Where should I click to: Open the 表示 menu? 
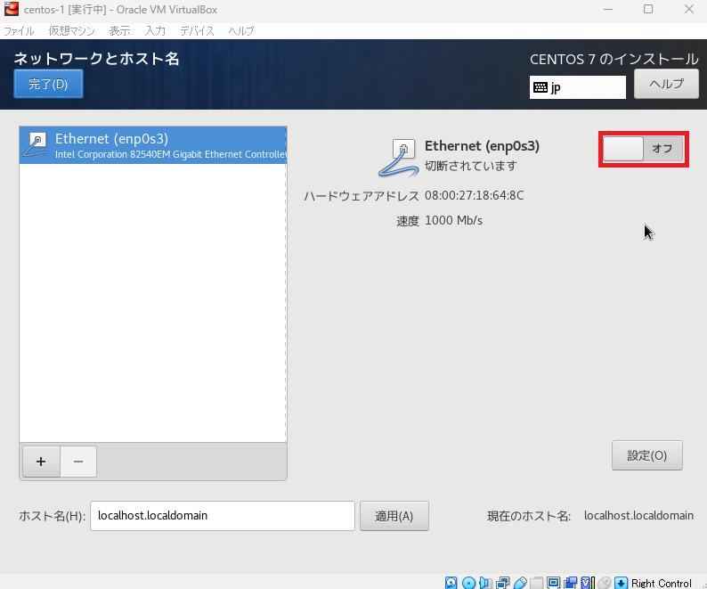tap(119, 30)
